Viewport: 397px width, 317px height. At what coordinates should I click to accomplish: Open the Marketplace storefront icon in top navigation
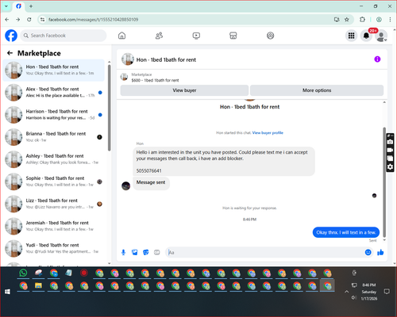point(233,36)
